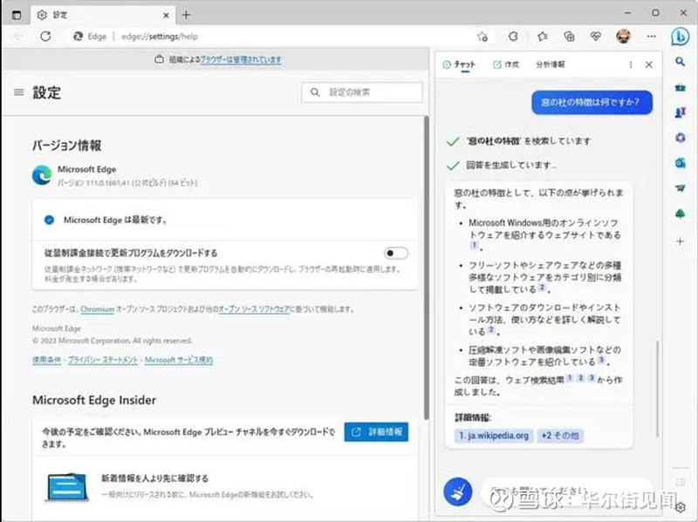698x522 pixels.
Task: Open the settings hamburger menu
Action: tap(18, 92)
